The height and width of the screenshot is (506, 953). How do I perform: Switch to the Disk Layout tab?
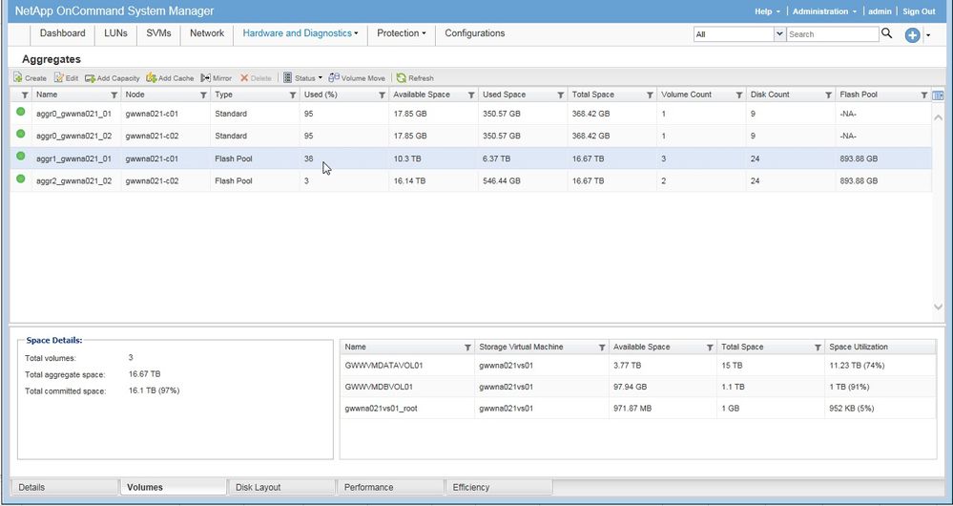[282, 487]
